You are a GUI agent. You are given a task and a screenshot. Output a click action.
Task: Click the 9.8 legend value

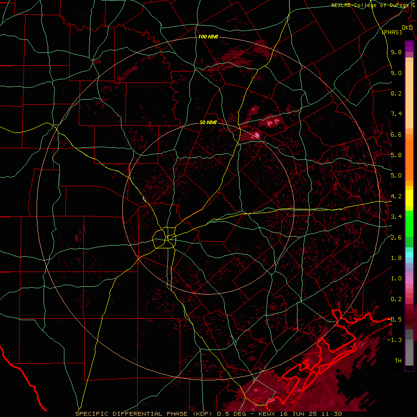pyautogui.click(x=396, y=52)
